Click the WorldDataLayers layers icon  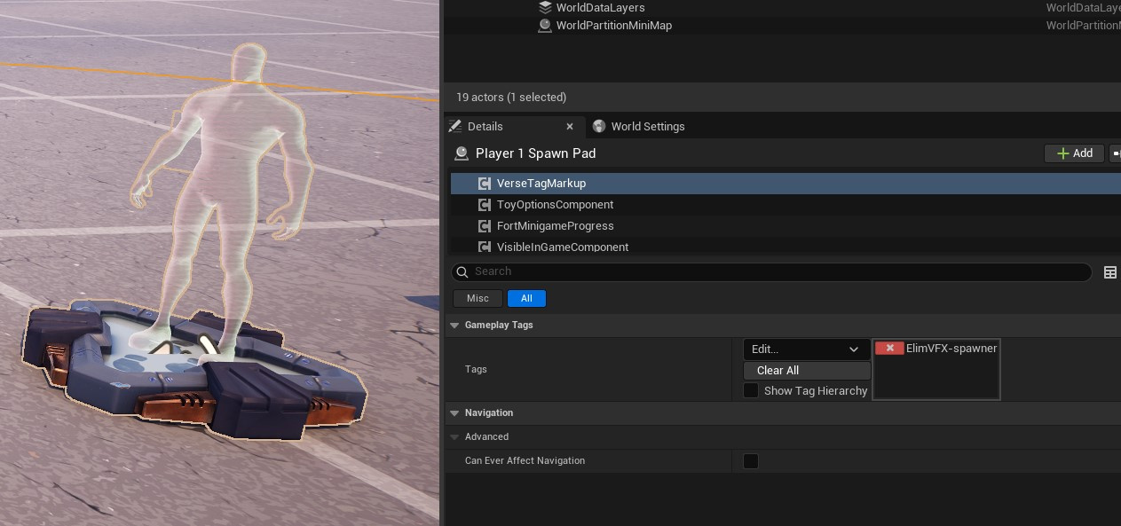pyautogui.click(x=545, y=7)
